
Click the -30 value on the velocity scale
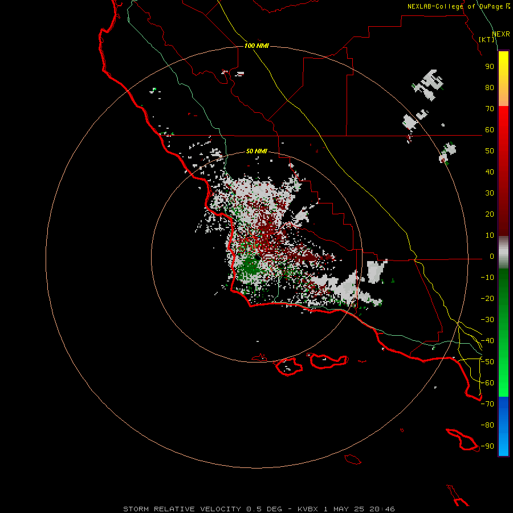pos(487,320)
